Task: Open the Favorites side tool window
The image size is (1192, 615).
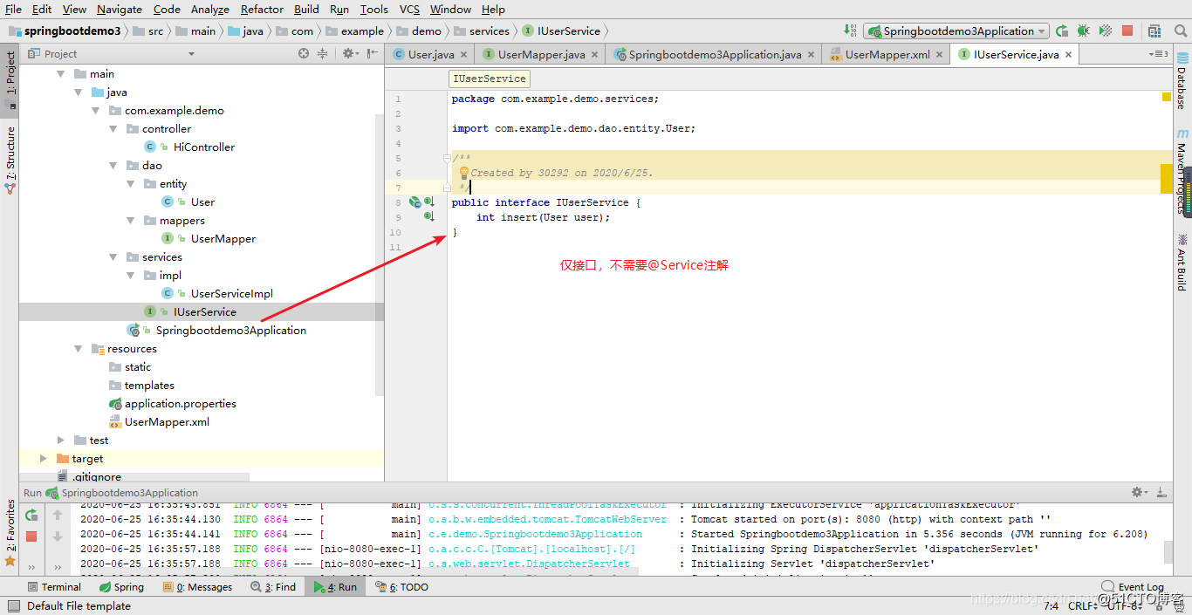Action: coord(10,532)
